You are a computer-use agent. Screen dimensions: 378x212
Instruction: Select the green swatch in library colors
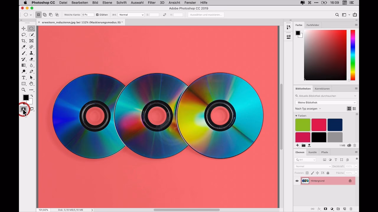point(303,125)
